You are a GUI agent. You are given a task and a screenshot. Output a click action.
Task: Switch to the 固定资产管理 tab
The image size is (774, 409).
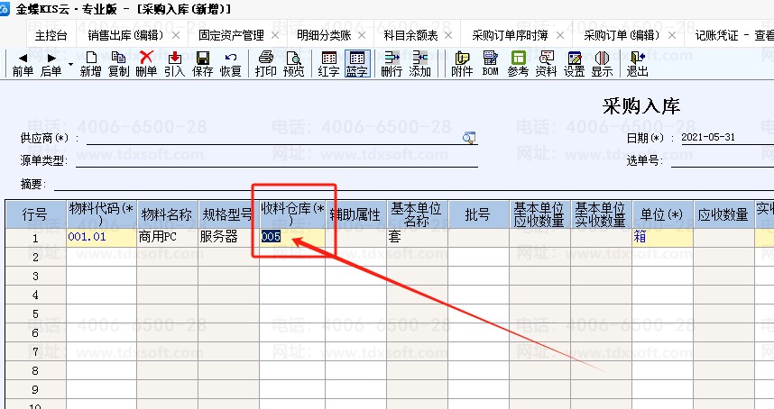231,36
